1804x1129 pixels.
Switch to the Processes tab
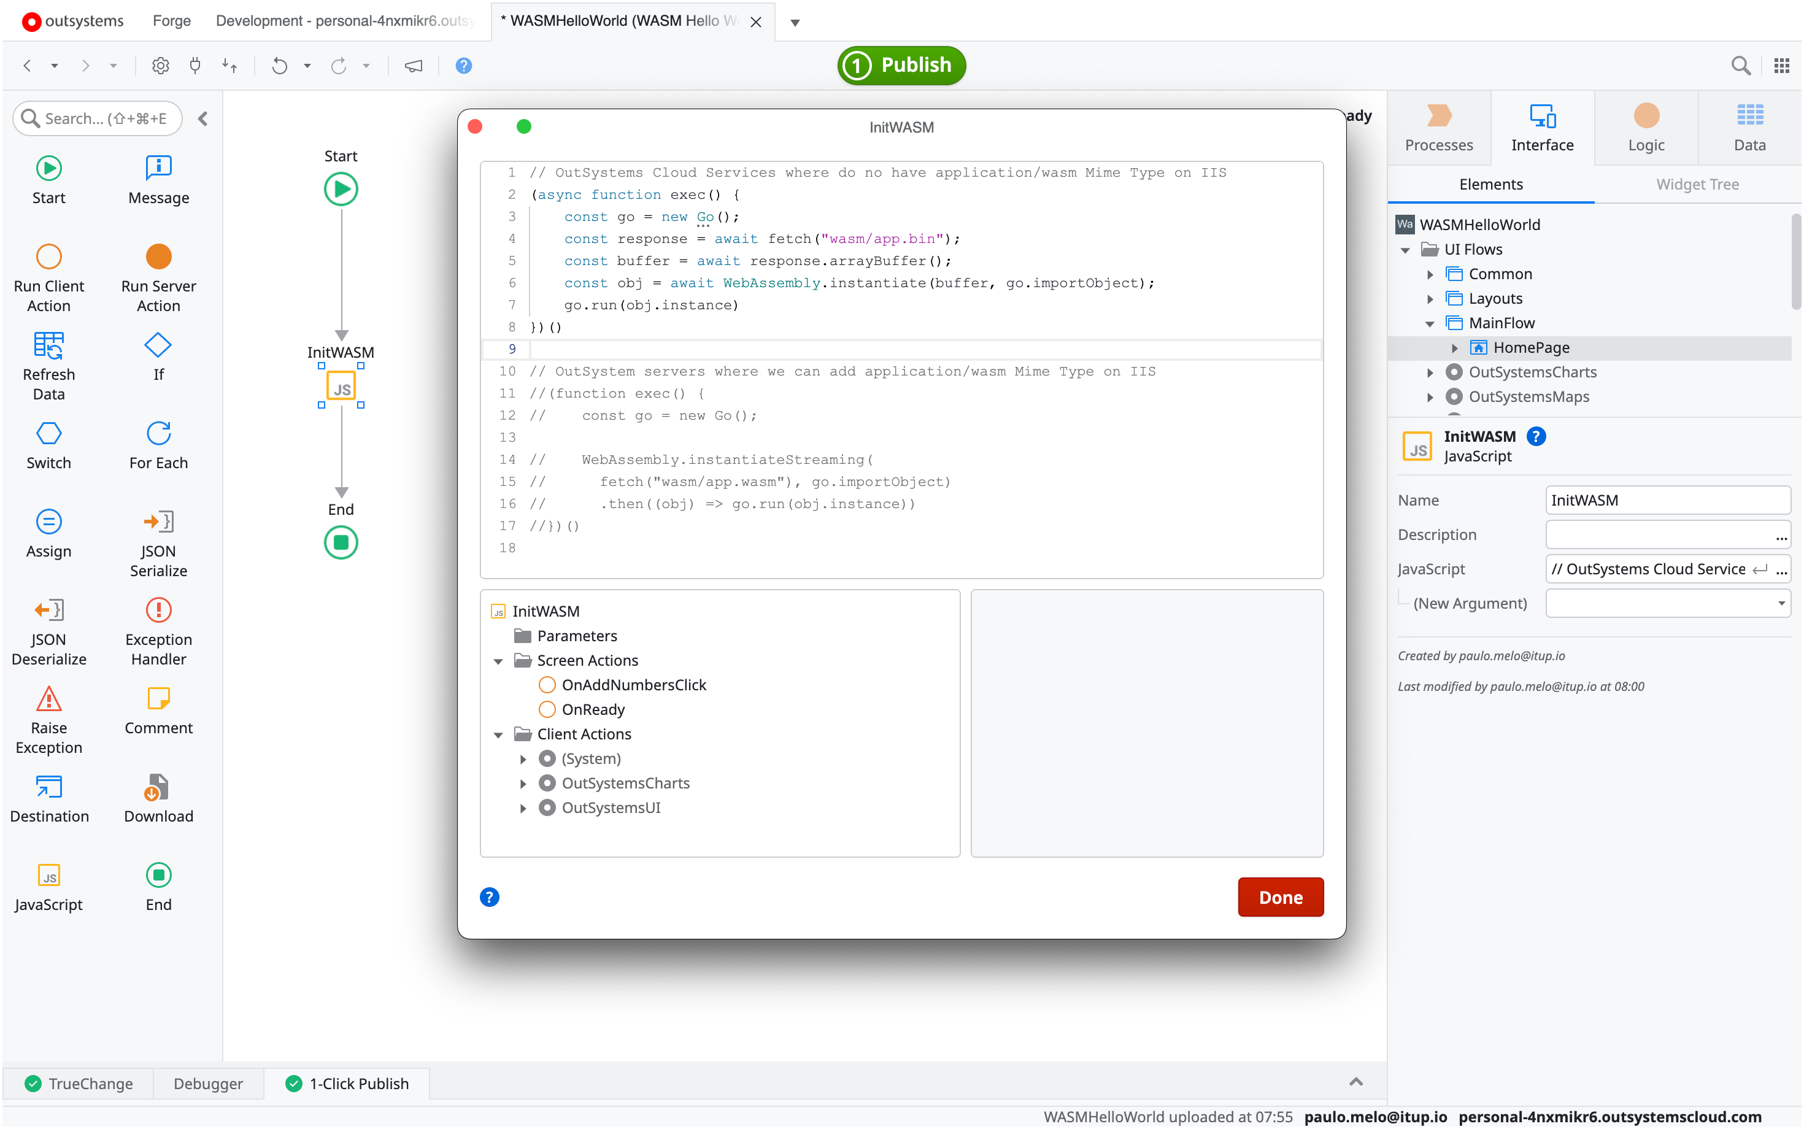coord(1439,128)
